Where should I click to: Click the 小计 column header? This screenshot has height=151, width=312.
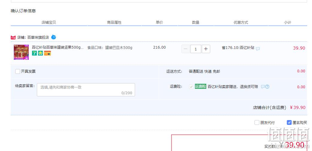coord(287,23)
